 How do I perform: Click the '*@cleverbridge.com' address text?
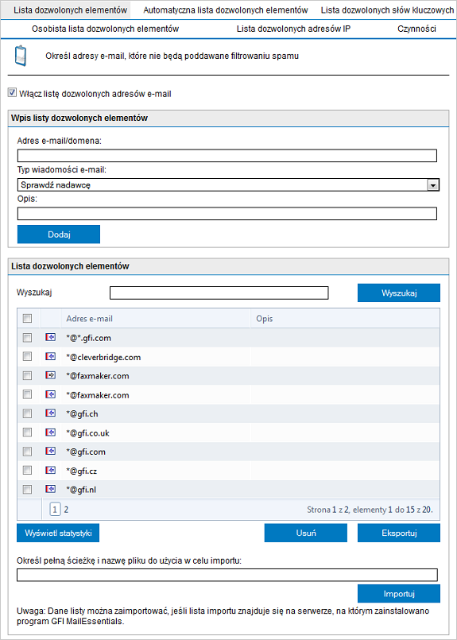click(103, 357)
